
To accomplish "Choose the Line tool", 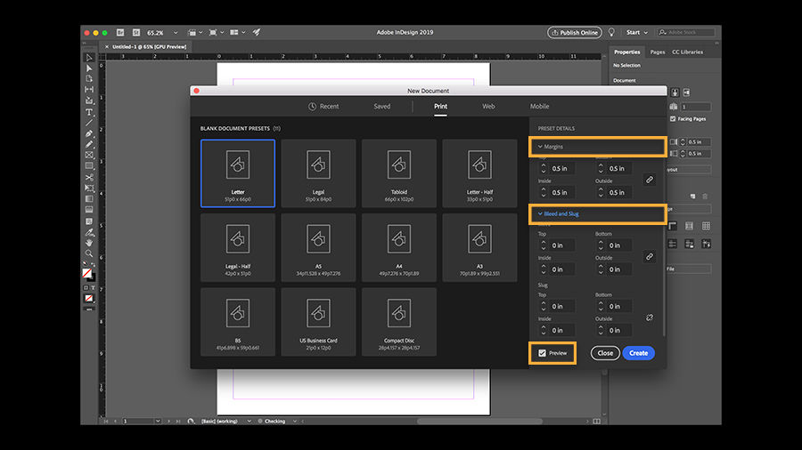I will point(89,123).
